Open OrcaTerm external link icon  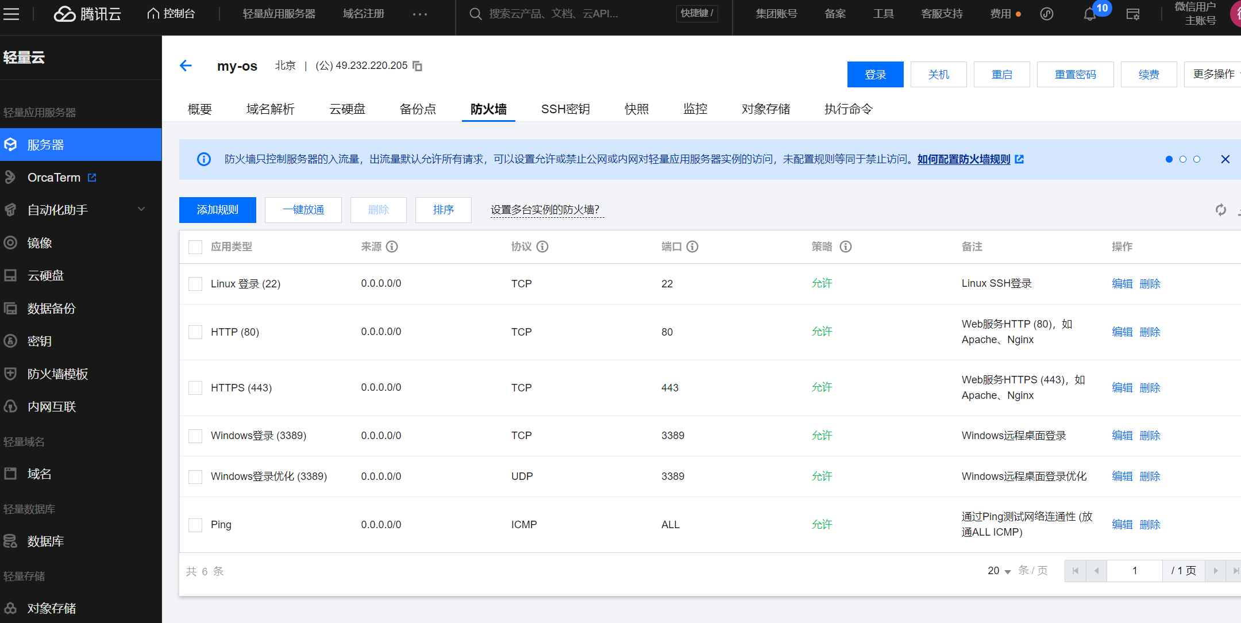point(92,178)
